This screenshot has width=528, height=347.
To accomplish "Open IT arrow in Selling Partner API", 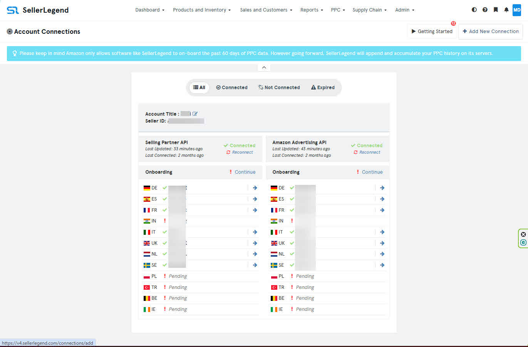I will [255, 232].
